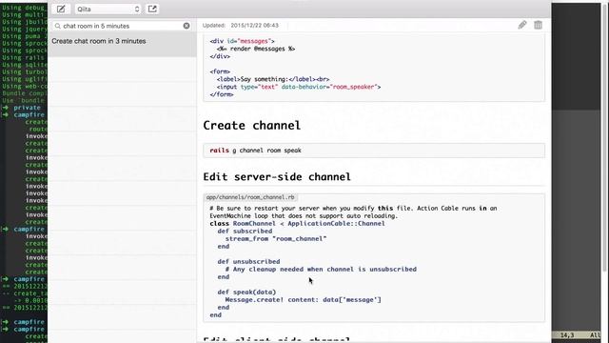Click the 'rails g channel room speak' code line
The image size is (609, 343).
click(x=256, y=151)
